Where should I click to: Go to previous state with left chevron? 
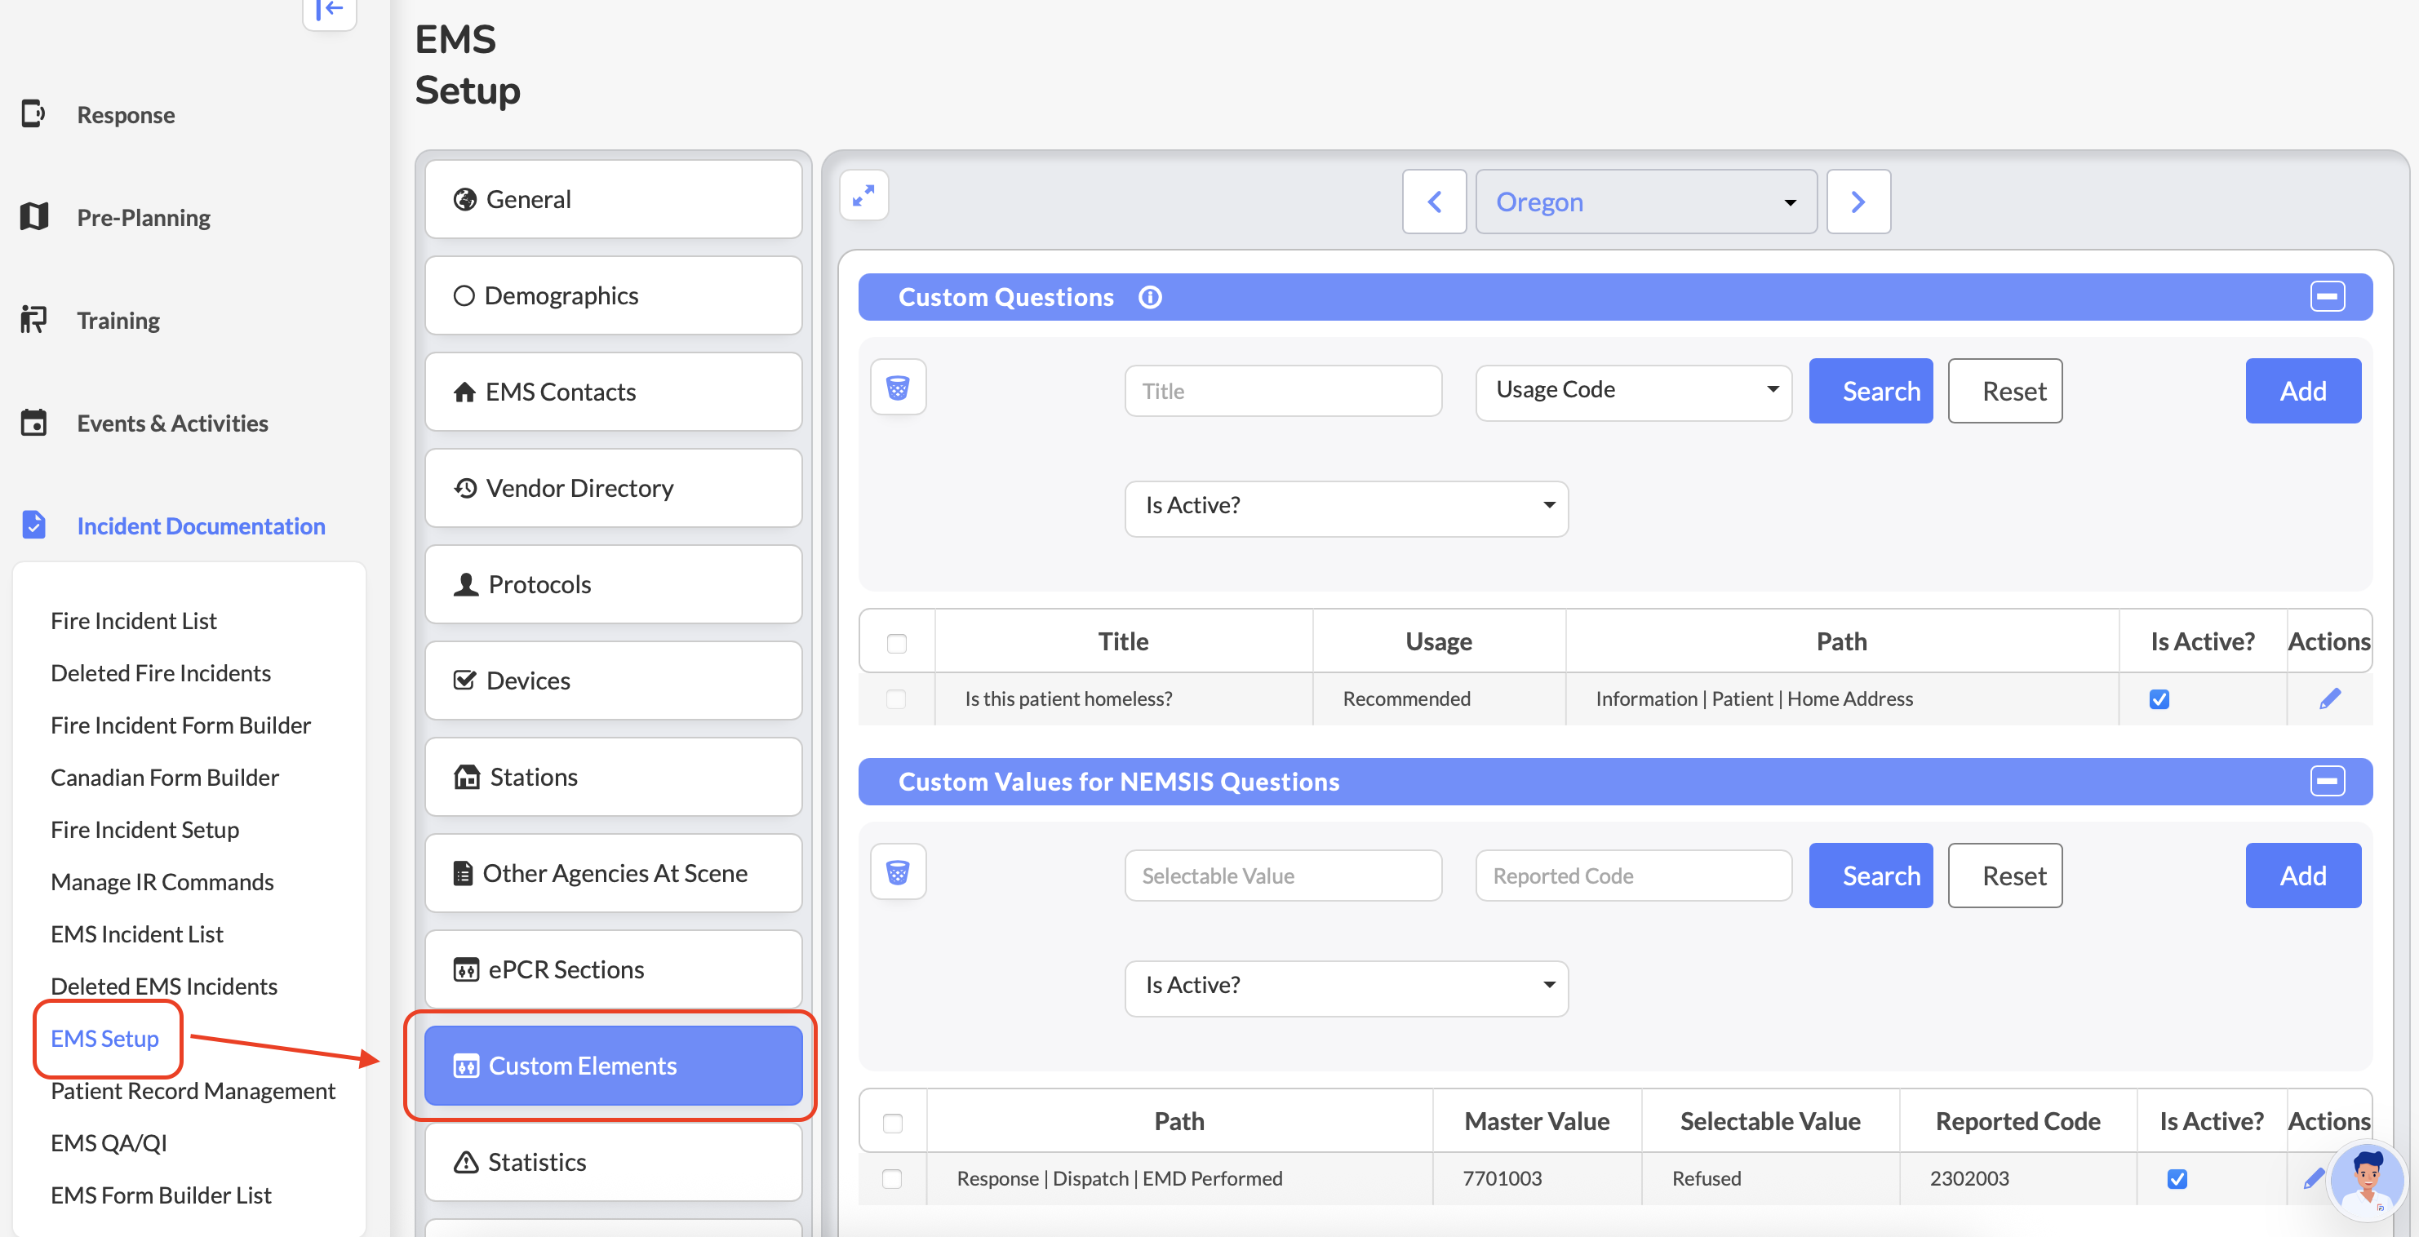pos(1434,202)
